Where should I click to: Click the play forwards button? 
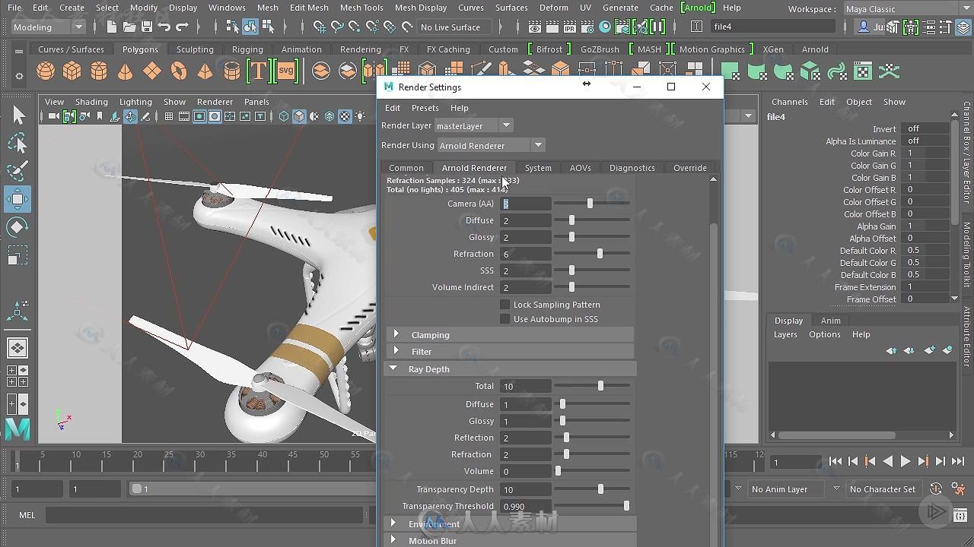(x=906, y=461)
